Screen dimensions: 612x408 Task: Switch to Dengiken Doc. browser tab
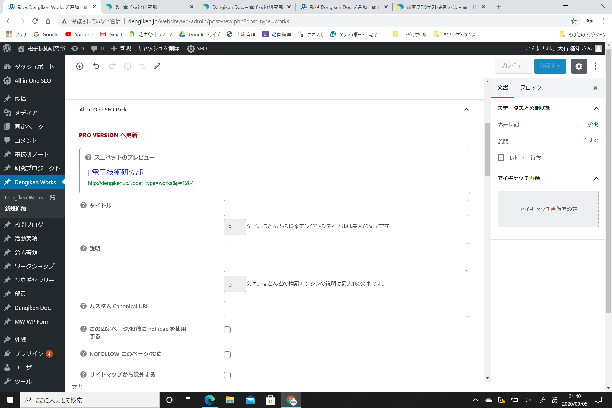point(247,7)
